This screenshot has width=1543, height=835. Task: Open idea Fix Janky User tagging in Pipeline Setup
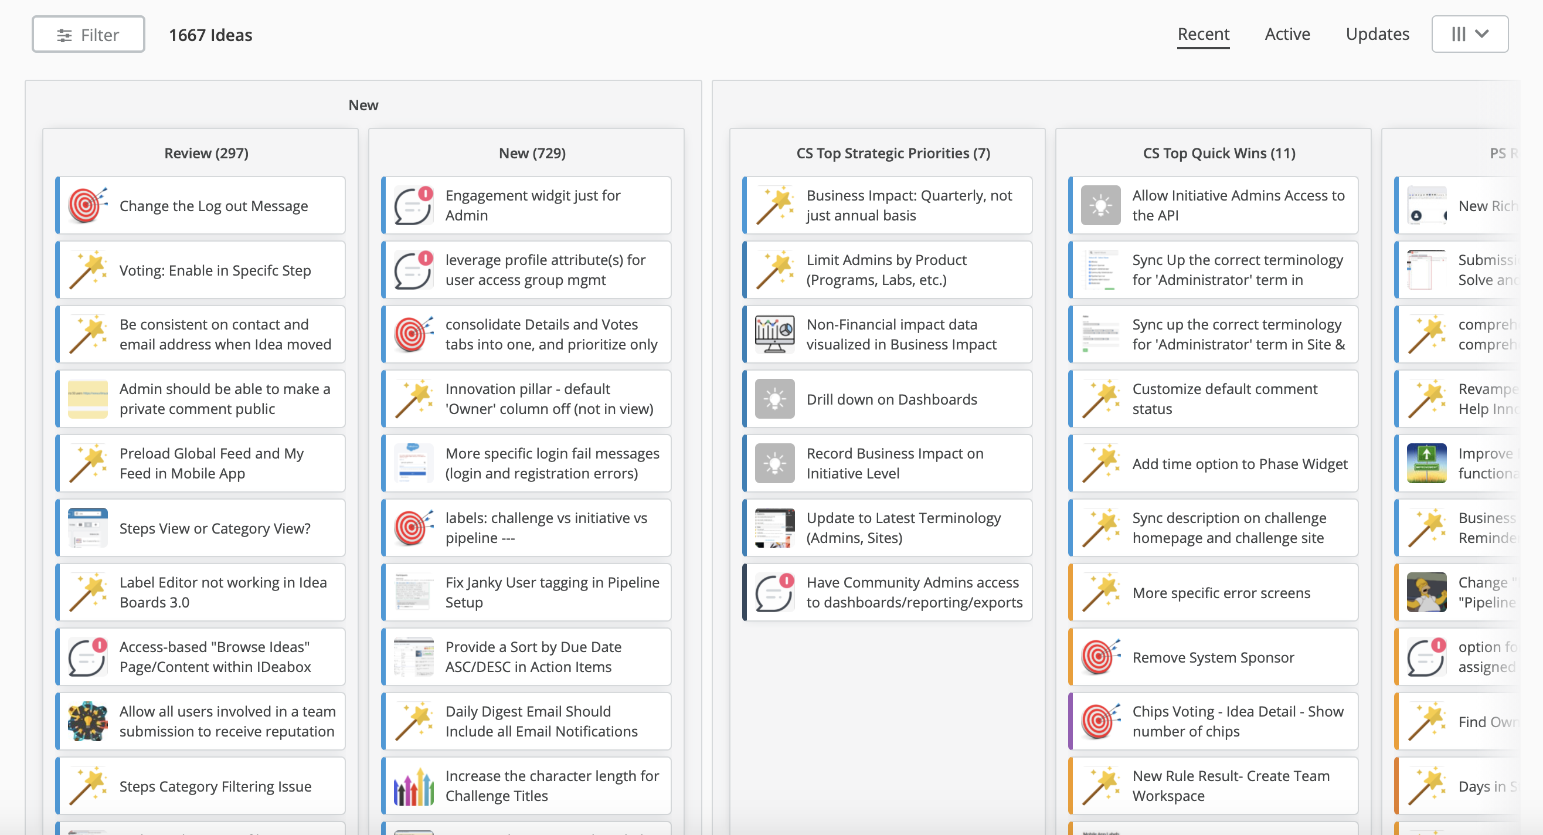[526, 592]
